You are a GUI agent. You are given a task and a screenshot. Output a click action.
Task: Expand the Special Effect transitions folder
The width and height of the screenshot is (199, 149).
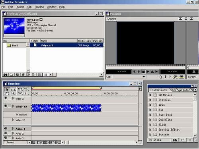tap(150, 130)
